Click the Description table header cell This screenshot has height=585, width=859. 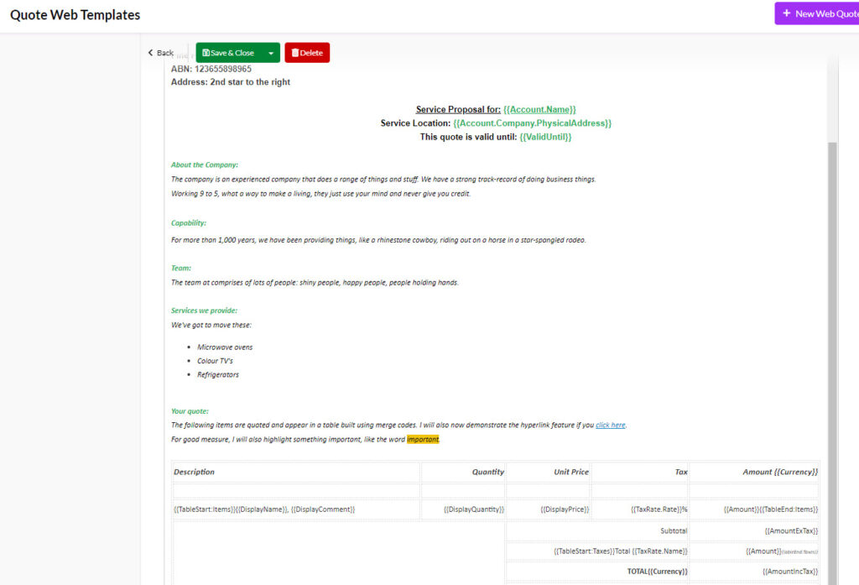194,472
